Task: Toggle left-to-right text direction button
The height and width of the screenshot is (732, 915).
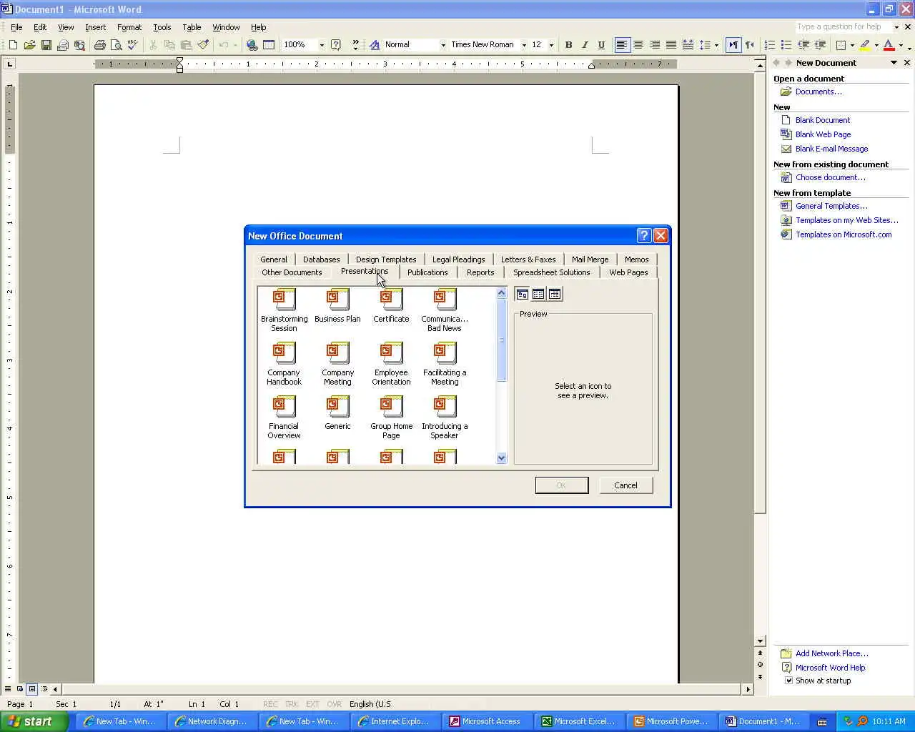Action: [x=733, y=45]
